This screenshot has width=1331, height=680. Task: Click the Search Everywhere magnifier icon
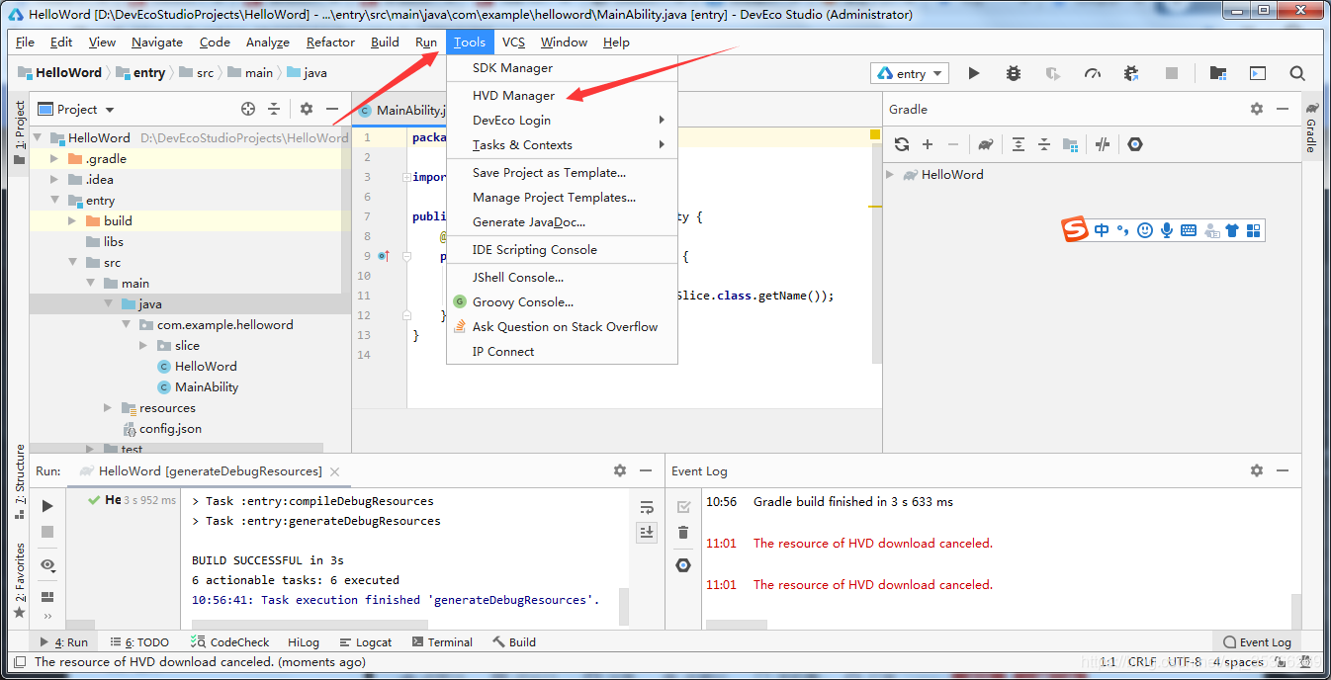click(1297, 73)
